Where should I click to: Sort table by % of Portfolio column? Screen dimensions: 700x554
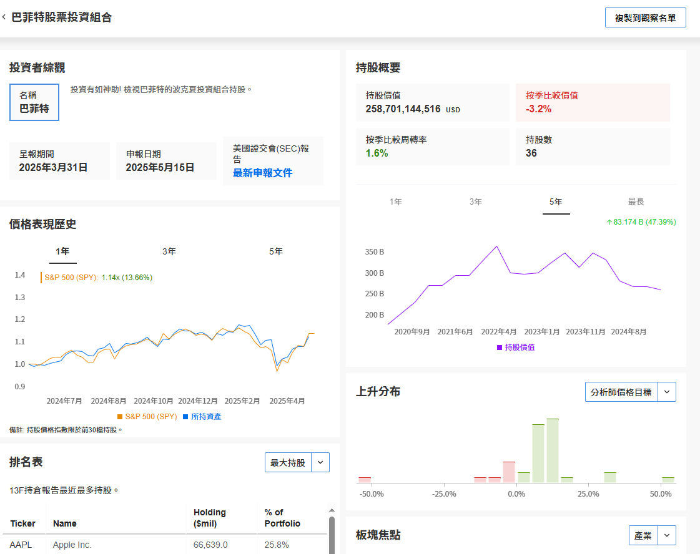[282, 518]
